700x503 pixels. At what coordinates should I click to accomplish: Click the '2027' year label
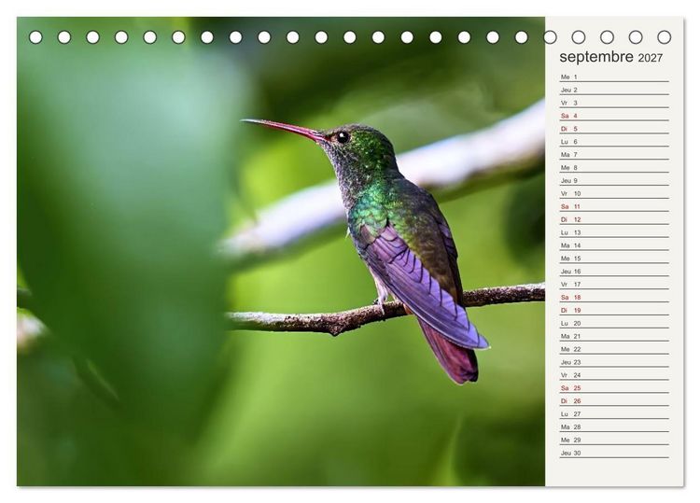pyautogui.click(x=650, y=58)
